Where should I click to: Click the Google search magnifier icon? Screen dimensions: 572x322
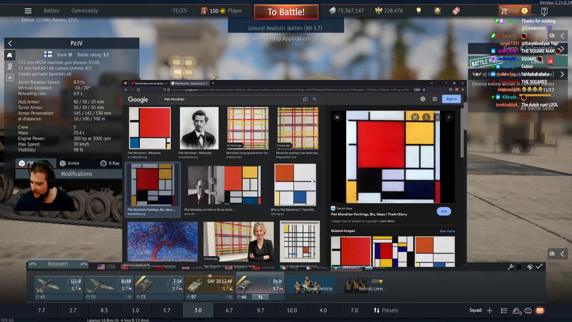point(315,99)
